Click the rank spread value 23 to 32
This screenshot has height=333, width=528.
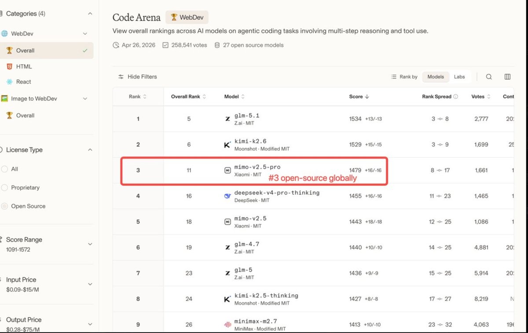pyautogui.click(x=440, y=325)
